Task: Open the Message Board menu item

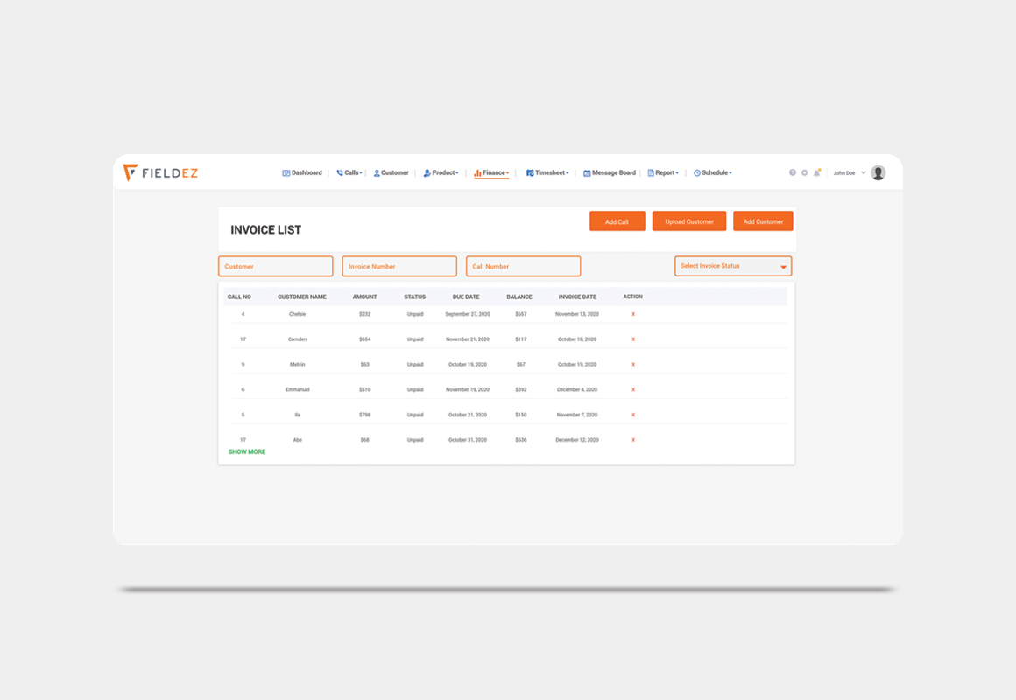Action: 610,173
